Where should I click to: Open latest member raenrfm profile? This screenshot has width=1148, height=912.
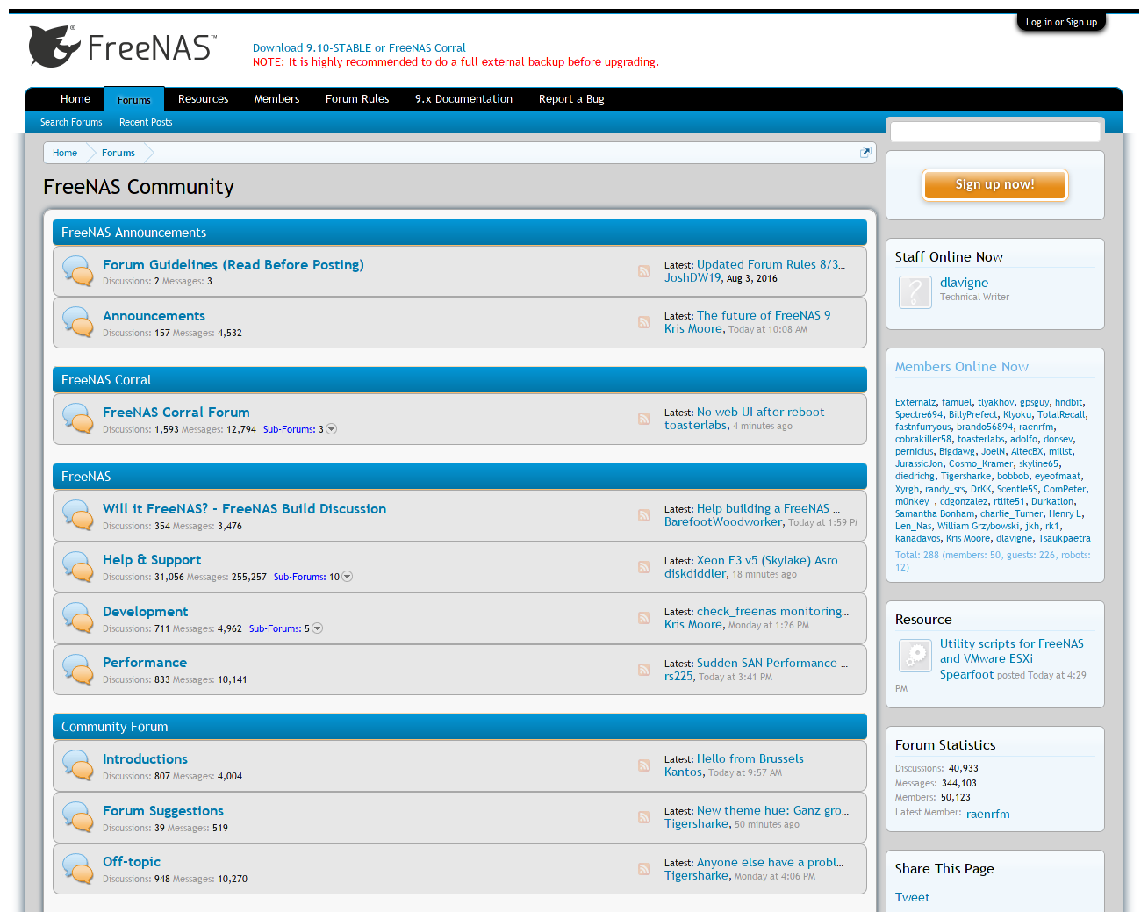coord(988,814)
